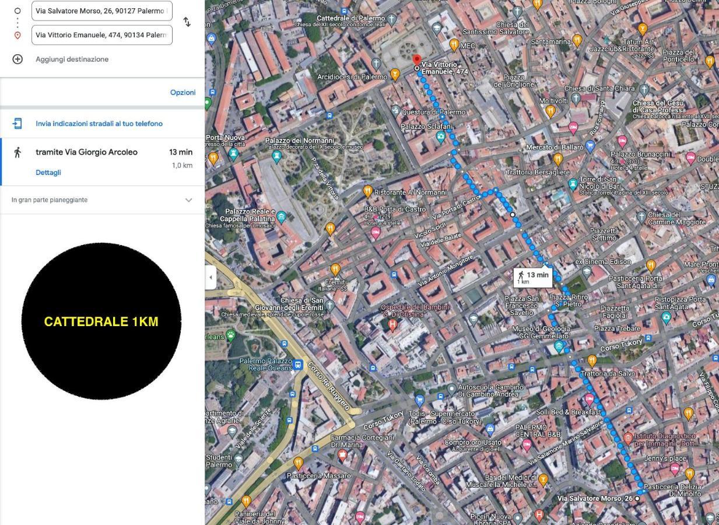Click the Palazzo Sclafani marker
Image resolution: width=719 pixels, height=525 pixels.
click(440, 136)
